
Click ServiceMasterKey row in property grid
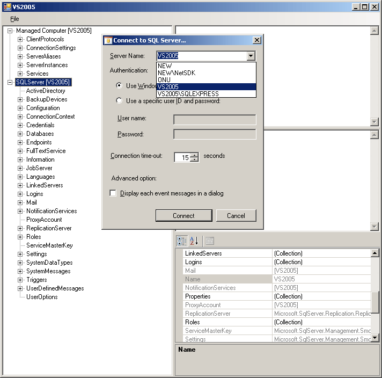coord(277,331)
